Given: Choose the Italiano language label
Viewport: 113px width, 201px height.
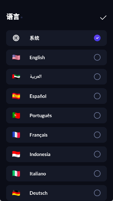Looking at the screenshot, I should click(38, 174).
